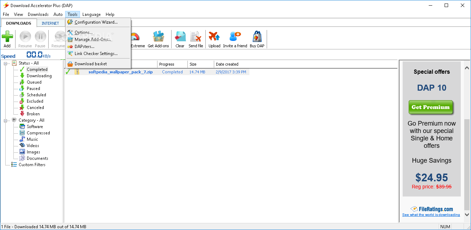Select Videos category filter

[x=33, y=146]
